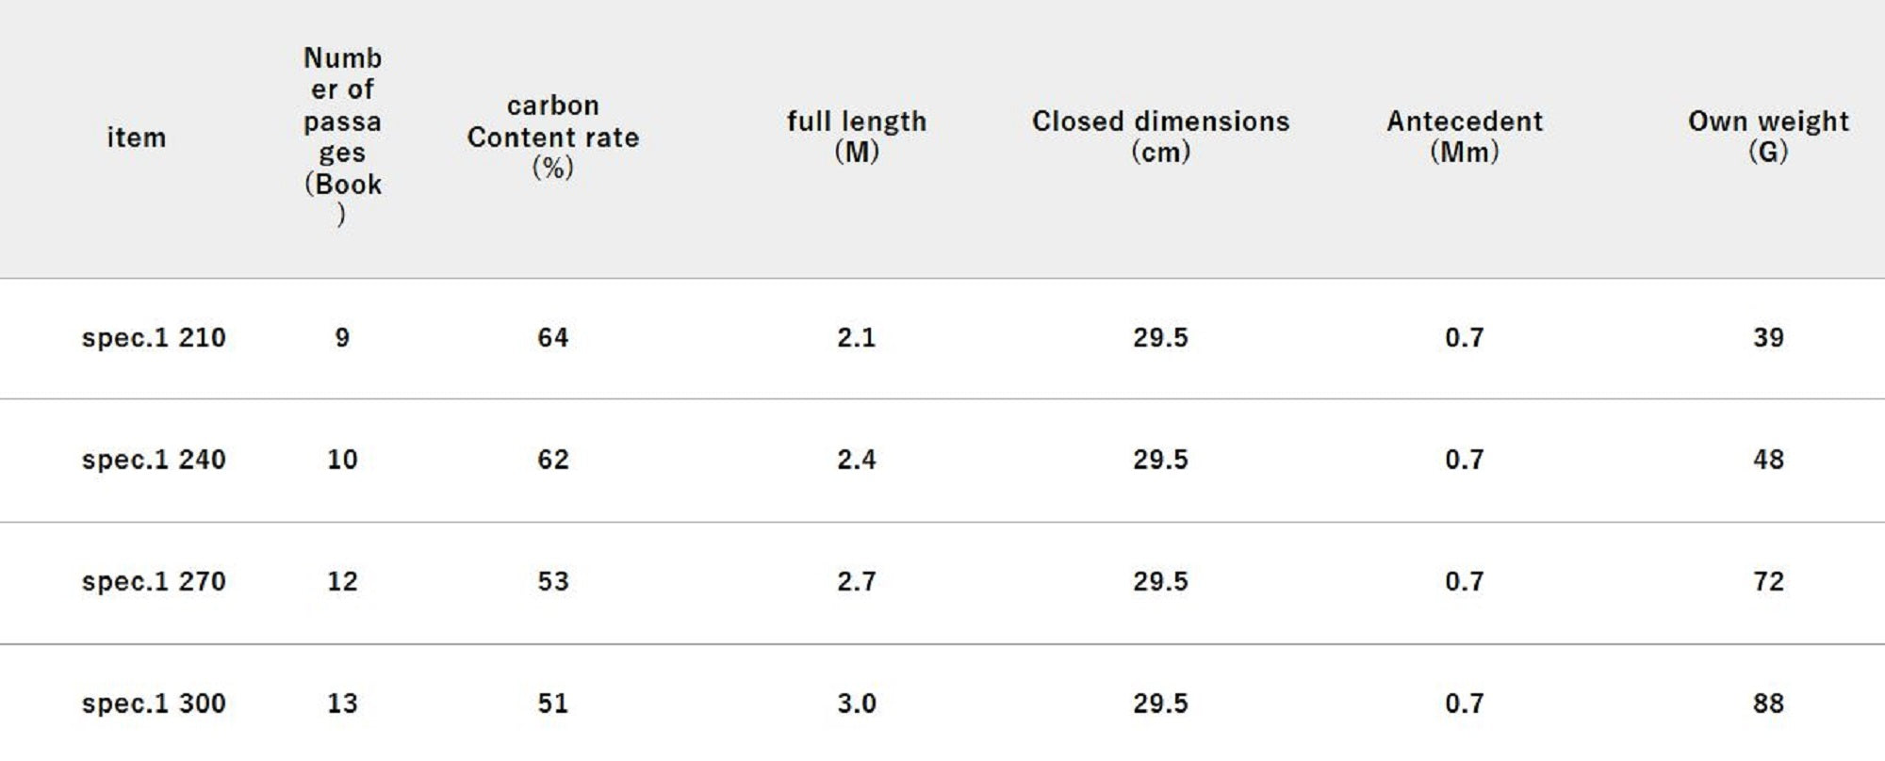
Task: Click the "Own weight (G)" header
Action: pyautogui.click(x=1768, y=137)
